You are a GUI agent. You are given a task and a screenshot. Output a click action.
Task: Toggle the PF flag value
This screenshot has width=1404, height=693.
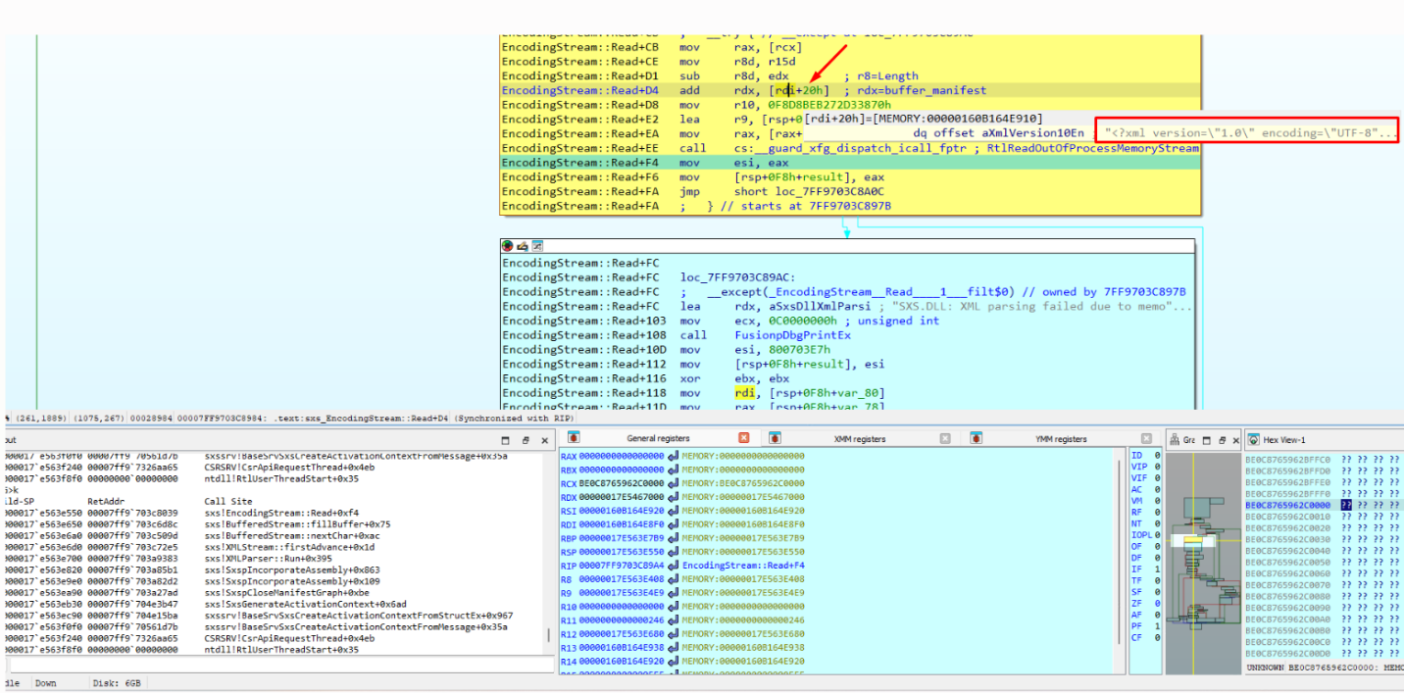click(1157, 626)
